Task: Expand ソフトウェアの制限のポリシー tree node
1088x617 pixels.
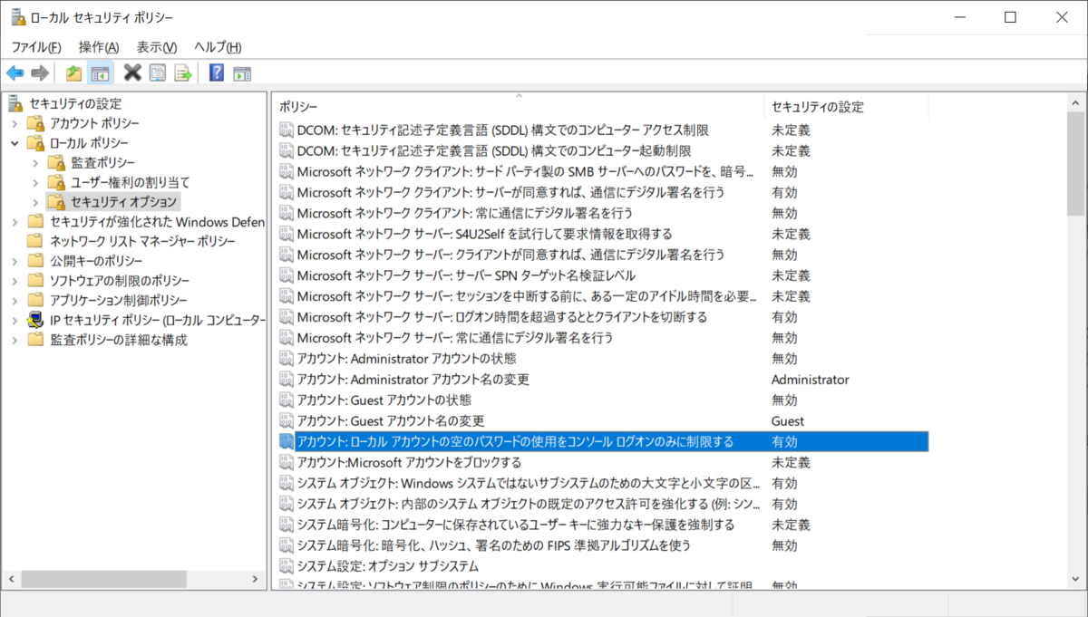Action: point(15,281)
